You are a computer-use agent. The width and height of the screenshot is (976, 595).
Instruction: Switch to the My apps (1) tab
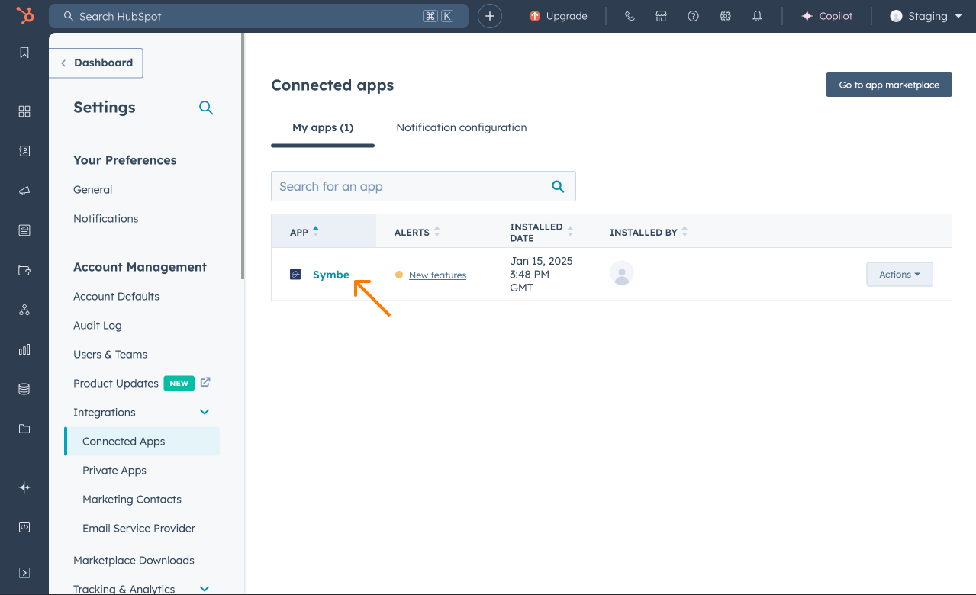[x=323, y=127]
